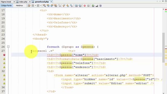Viewport: 167px width, 94px height.
Task: Click warning icon beside form alterar line
Action: point(4,75)
